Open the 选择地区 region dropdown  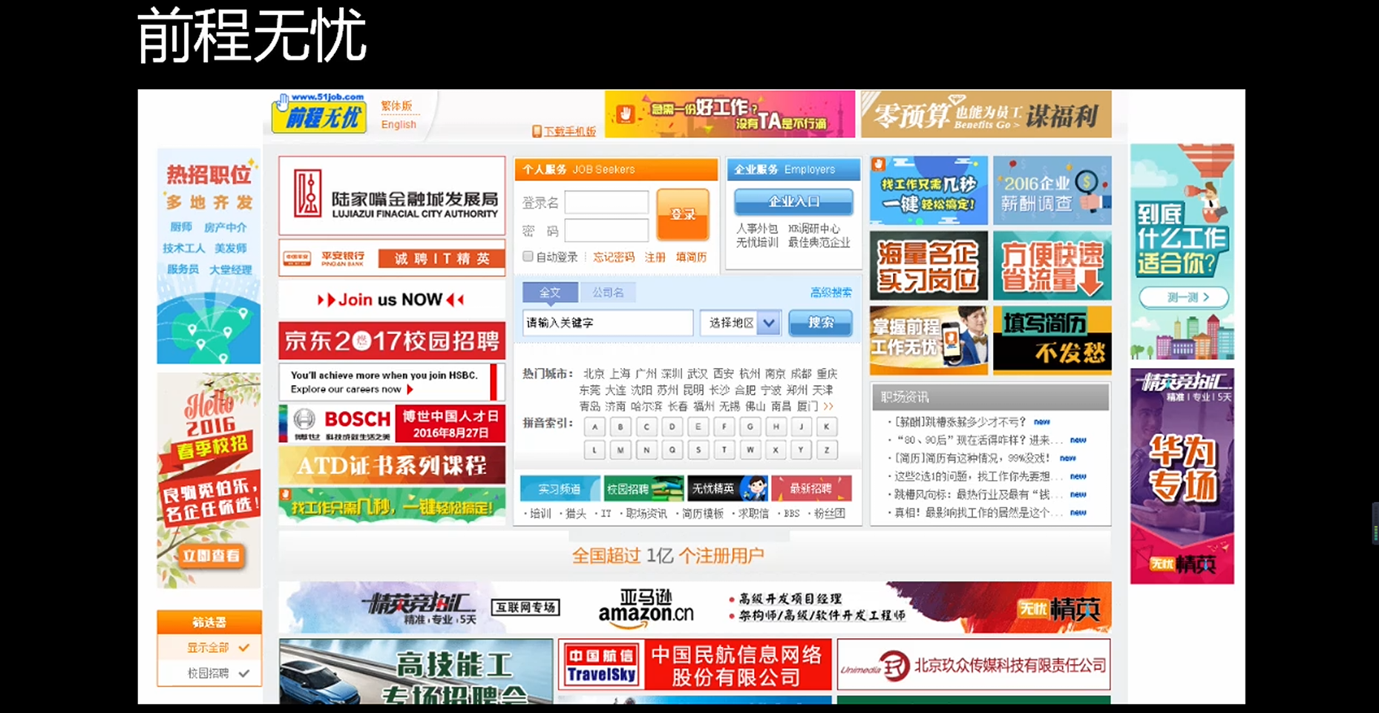pos(741,323)
